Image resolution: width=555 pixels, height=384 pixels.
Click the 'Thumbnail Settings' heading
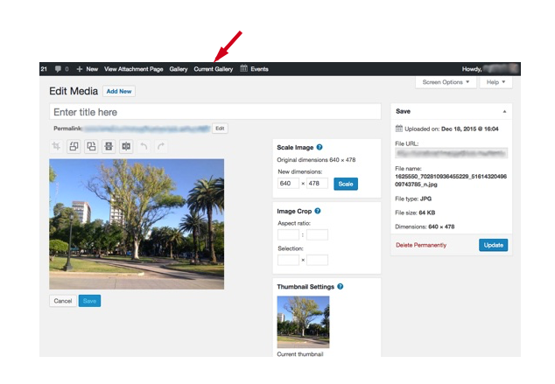[x=306, y=287]
